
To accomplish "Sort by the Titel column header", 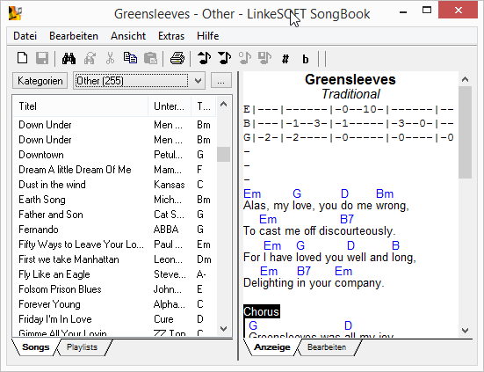I will (80, 106).
